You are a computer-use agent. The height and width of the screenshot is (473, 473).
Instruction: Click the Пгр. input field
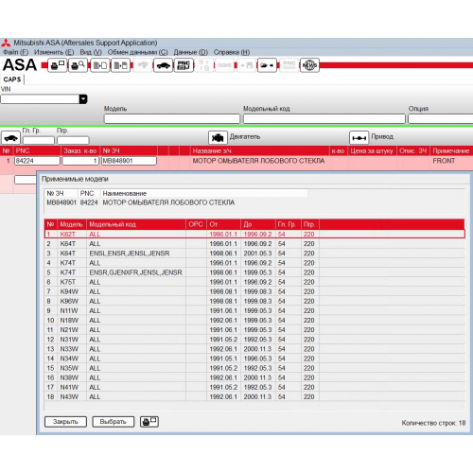pos(73,140)
